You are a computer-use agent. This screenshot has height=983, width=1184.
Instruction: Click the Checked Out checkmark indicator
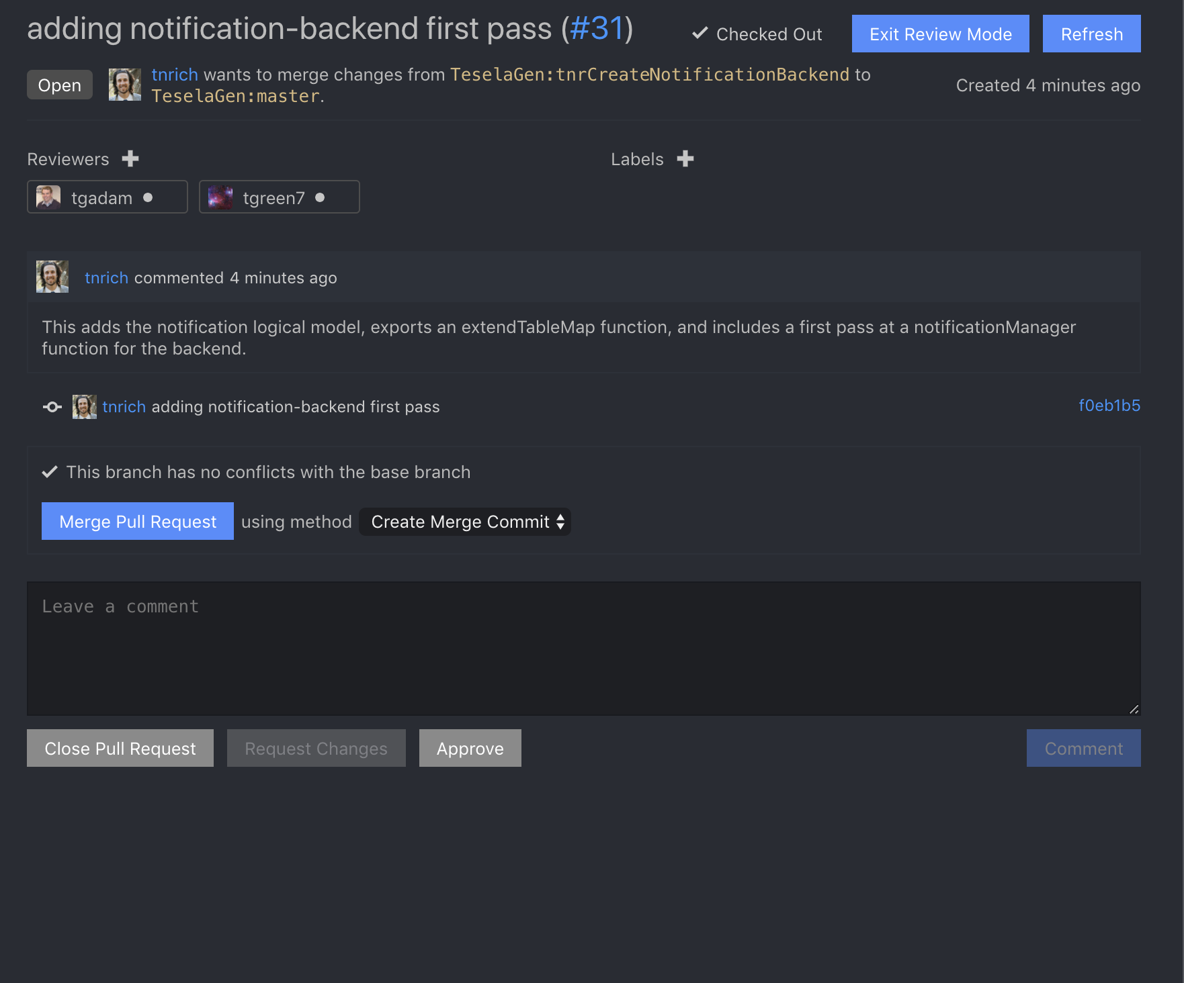pyautogui.click(x=701, y=32)
